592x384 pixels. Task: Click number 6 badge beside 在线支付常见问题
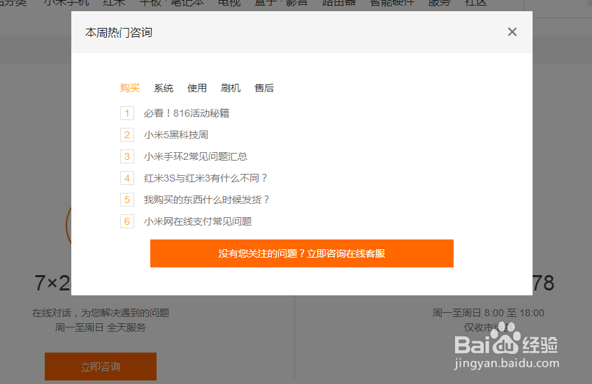tap(127, 221)
